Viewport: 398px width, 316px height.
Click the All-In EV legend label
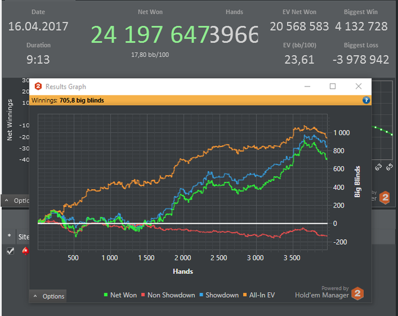pos(262,295)
